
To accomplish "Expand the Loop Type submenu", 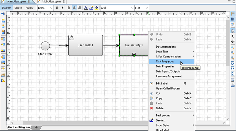I will tap(172, 51).
